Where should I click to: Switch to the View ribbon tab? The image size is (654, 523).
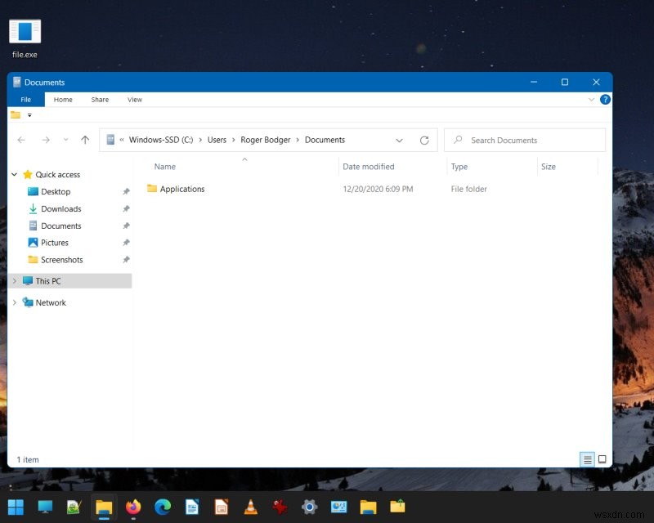tap(134, 99)
